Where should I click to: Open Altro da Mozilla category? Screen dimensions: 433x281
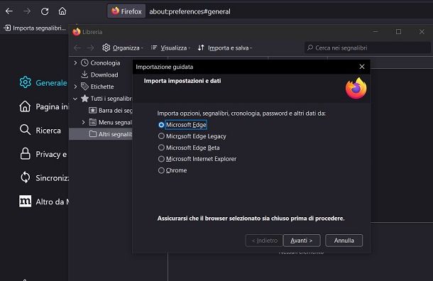click(43, 202)
